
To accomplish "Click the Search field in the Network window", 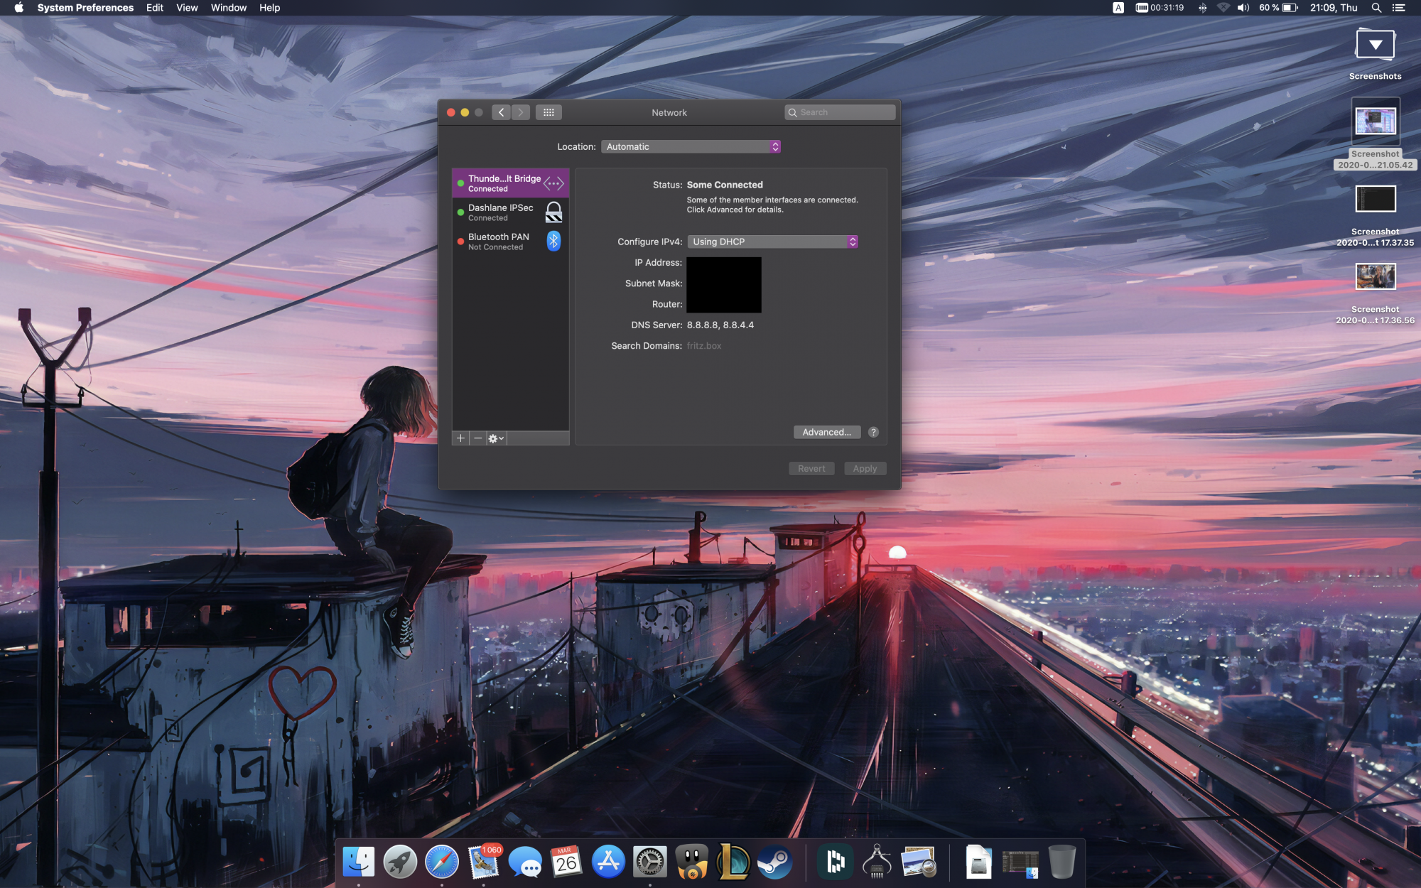I will [x=840, y=112].
